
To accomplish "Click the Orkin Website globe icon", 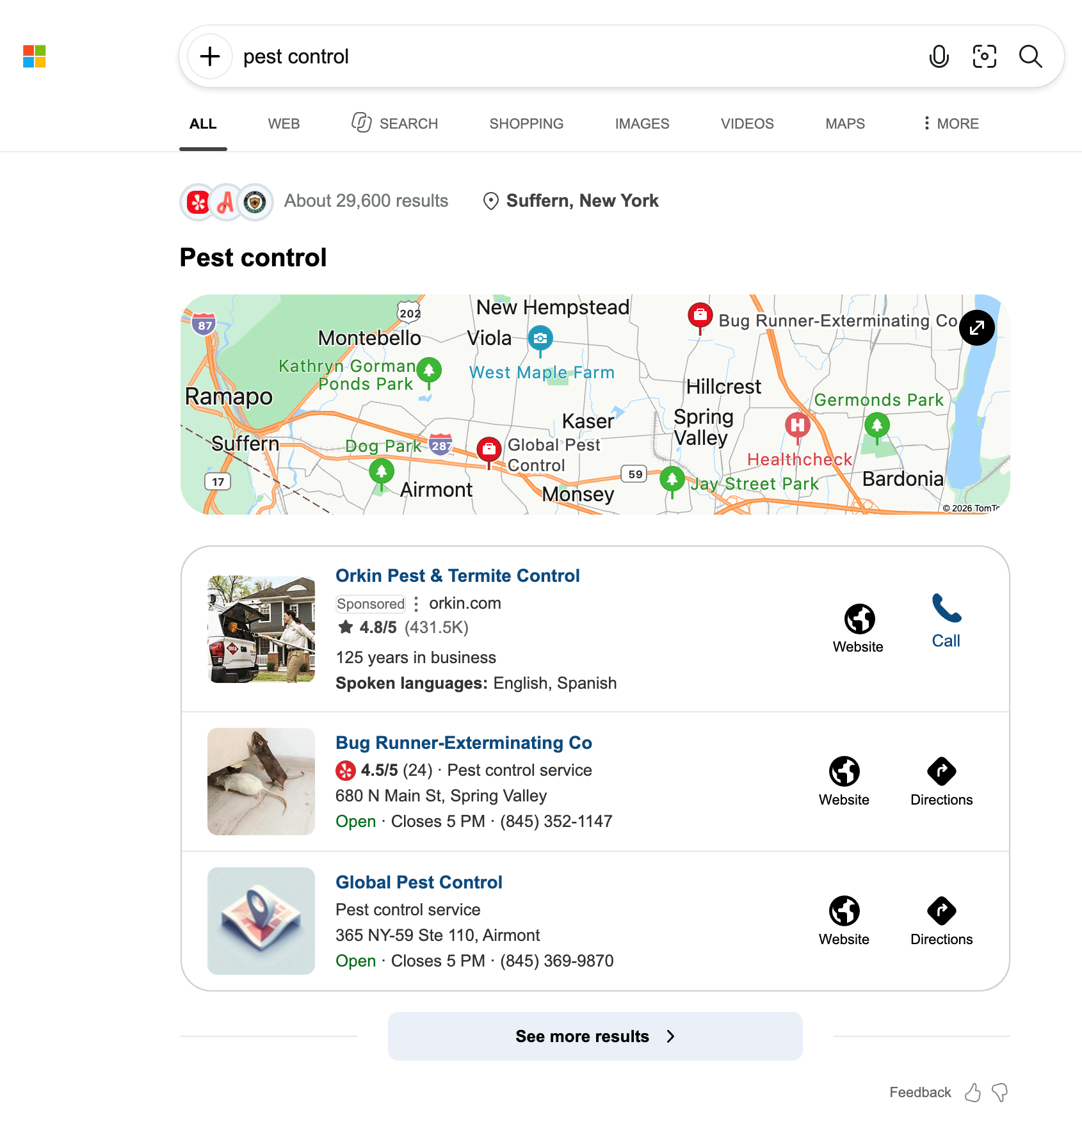I will pyautogui.click(x=859, y=618).
